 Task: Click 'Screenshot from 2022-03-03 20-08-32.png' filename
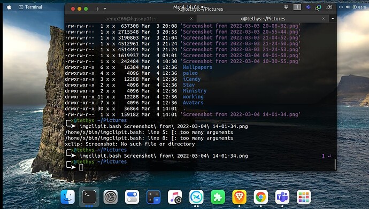(x=240, y=26)
